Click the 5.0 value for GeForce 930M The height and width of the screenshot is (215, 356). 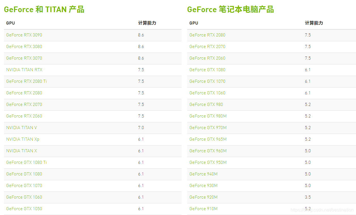(308, 186)
